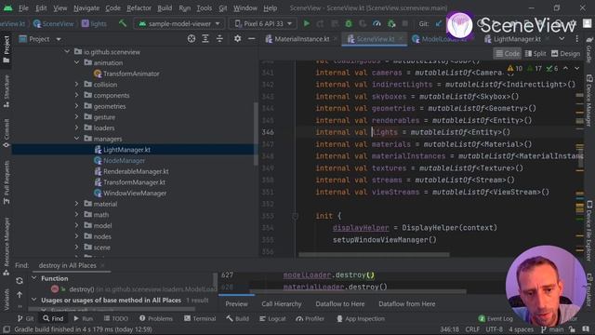Open the Logcat tool window
595x335 pixels.
272,318
